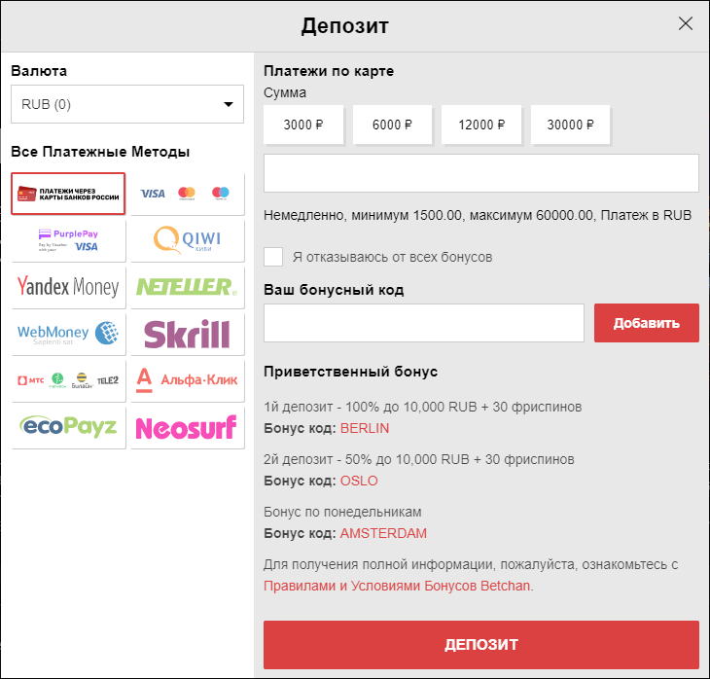This screenshot has width=710, height=679.
Task: Open Betchan bonus terms and conditions link
Action: tap(399, 586)
